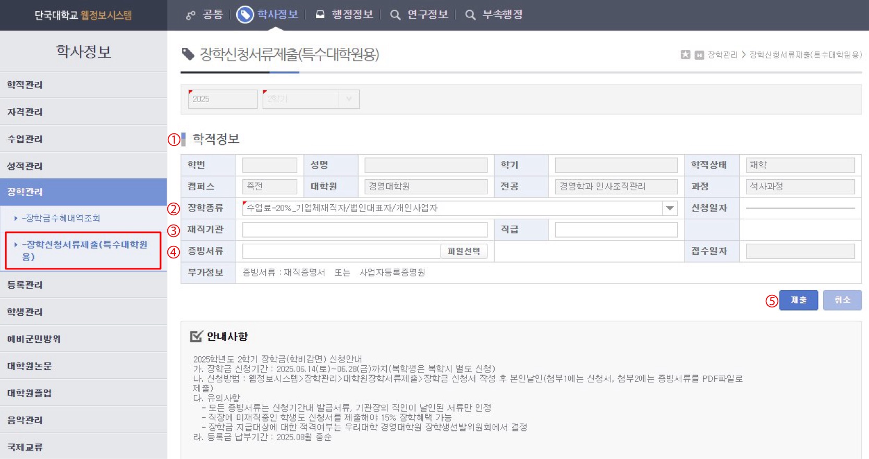The height and width of the screenshot is (459, 869).
Task: Open the 장학종류 scholarship type dropdown
Action: point(669,208)
